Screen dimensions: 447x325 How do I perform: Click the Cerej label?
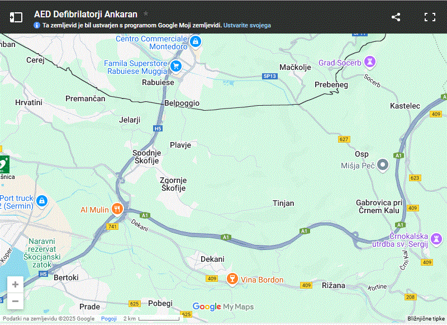(x=35, y=60)
